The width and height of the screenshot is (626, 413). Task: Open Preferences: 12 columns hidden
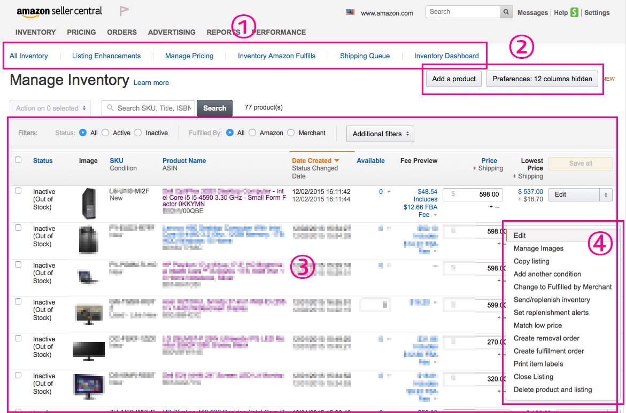point(542,79)
